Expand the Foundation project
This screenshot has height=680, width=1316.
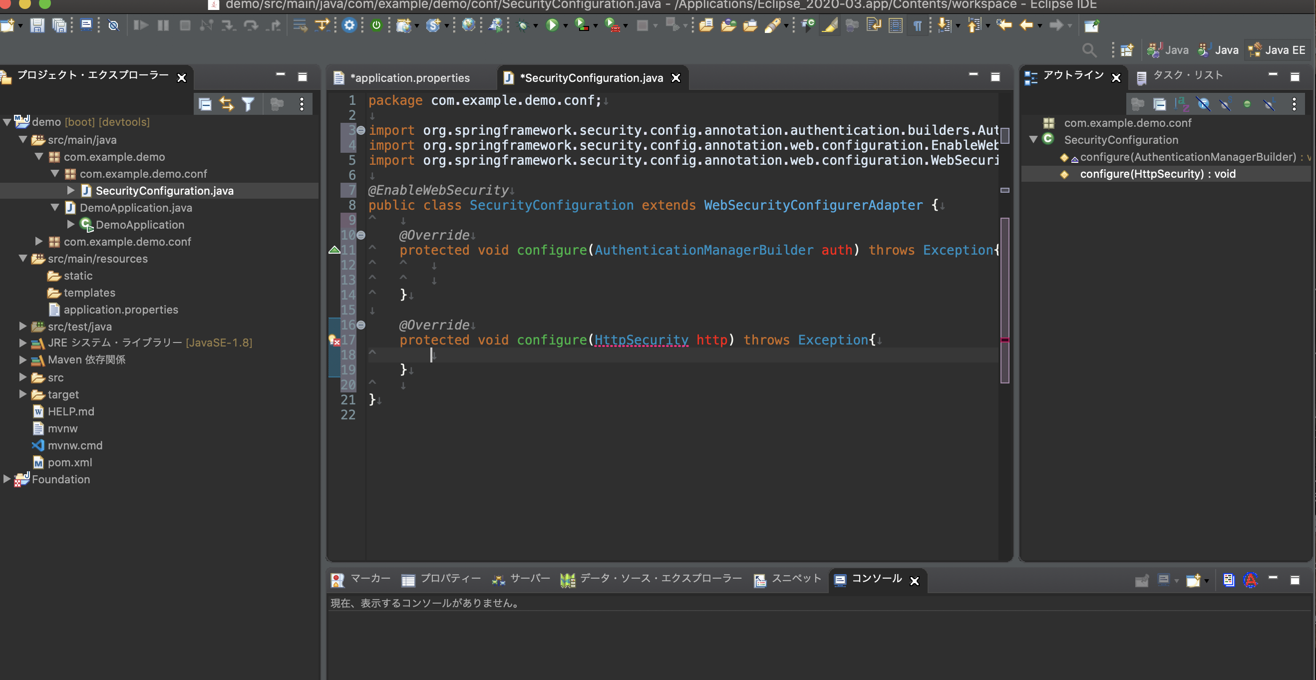6,479
